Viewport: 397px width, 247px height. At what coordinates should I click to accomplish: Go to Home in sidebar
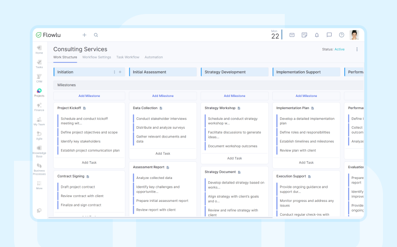pyautogui.click(x=39, y=50)
